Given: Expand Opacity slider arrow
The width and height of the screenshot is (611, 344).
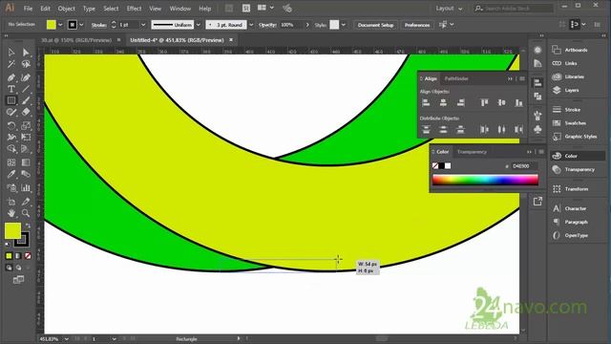Looking at the screenshot, I should tap(307, 25).
